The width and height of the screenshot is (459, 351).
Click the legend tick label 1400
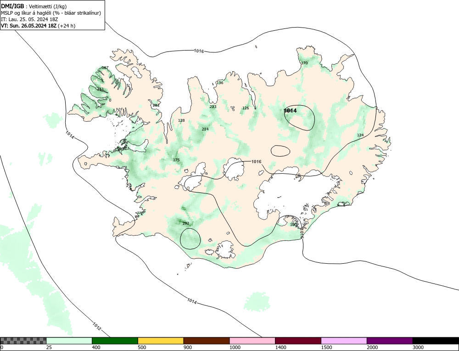click(x=280, y=347)
